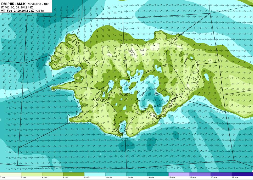Click the turquoise 12–14 m/s legend swatch
The height and width of the screenshot is (180, 253).
tap(137, 174)
